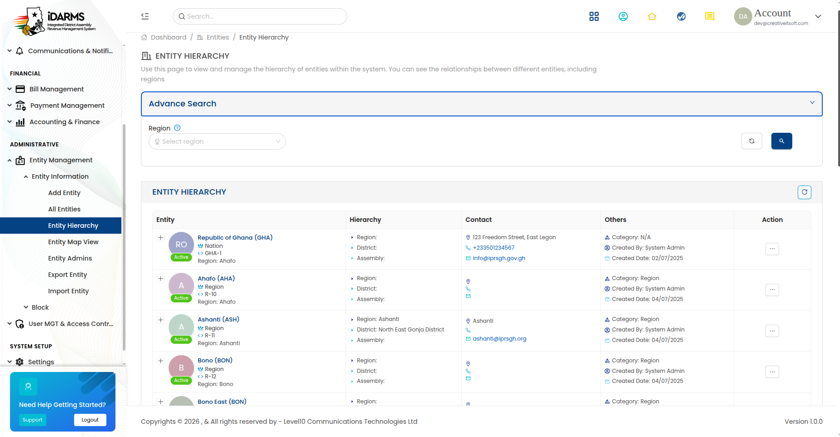
Task: Click phone number +233501234567
Action: [494, 248]
